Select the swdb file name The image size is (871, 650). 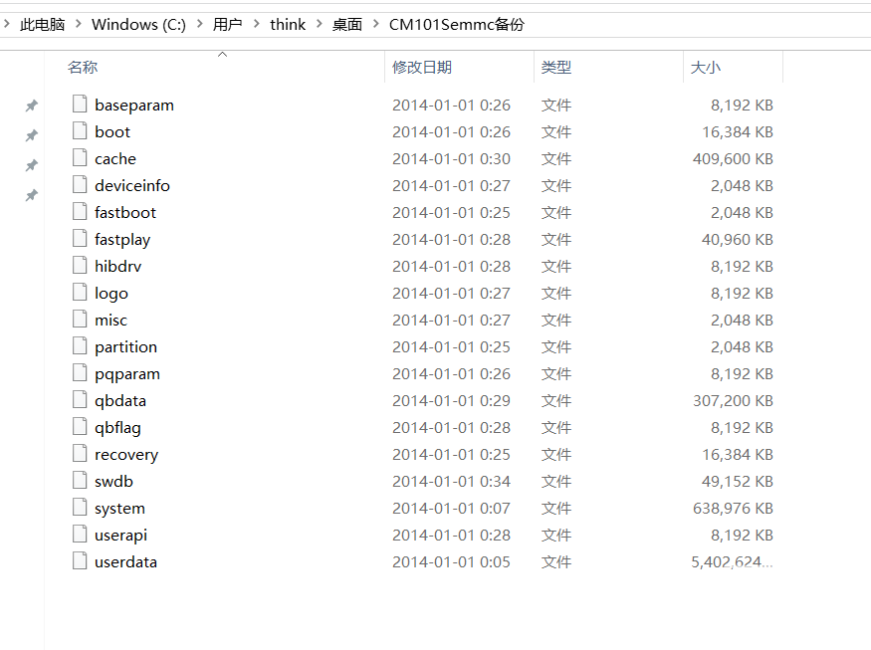[x=113, y=481]
